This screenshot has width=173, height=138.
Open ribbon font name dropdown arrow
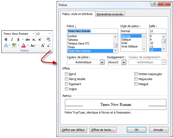pyautogui.click(x=33, y=34)
